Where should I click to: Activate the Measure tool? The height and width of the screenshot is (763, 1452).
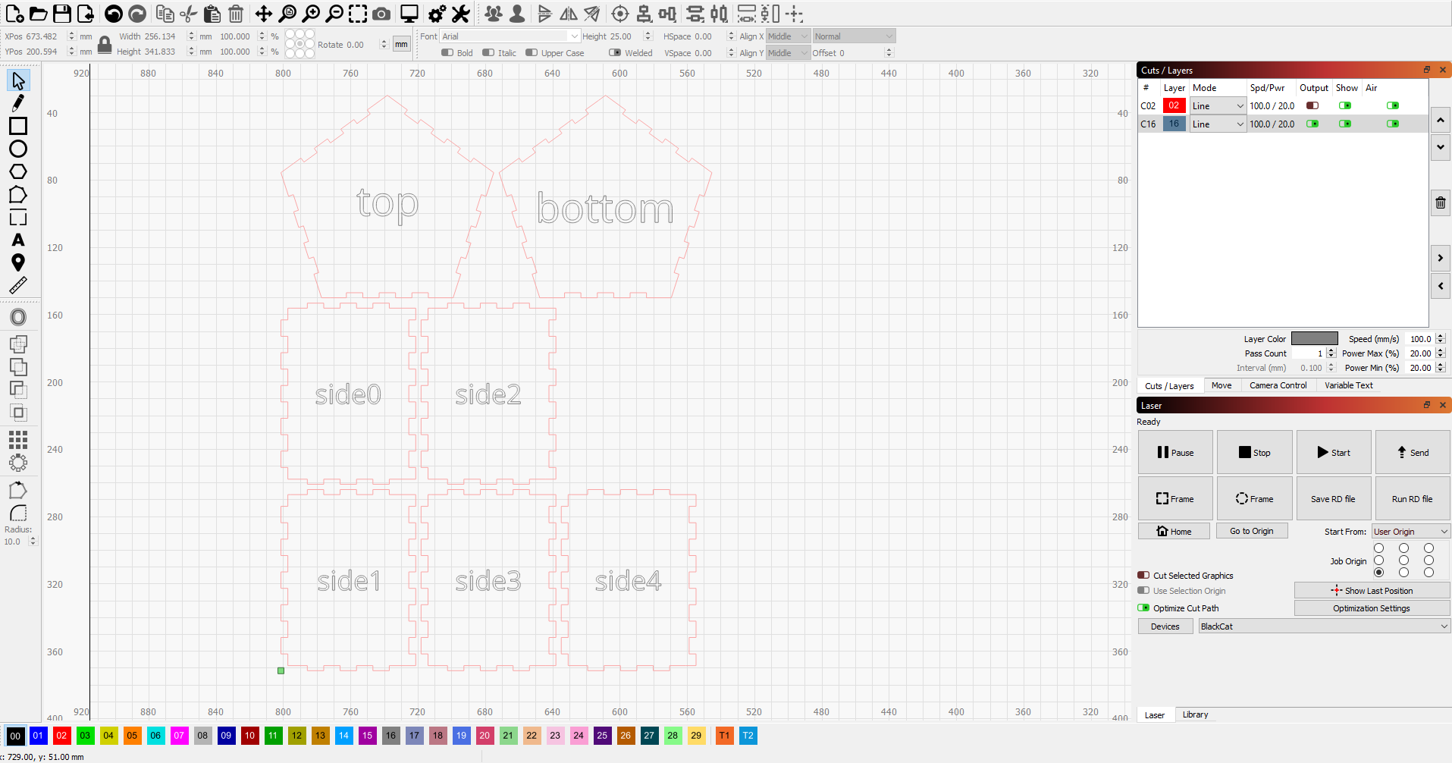18,285
